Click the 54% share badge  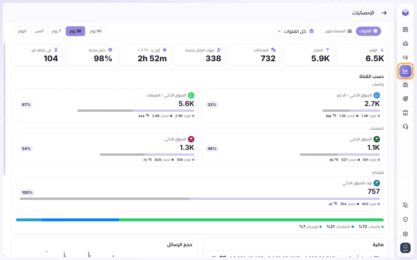26,148
